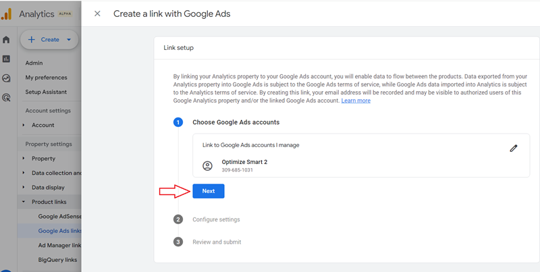Follow the Learn more link
This screenshot has height=272, width=540.
click(356, 101)
